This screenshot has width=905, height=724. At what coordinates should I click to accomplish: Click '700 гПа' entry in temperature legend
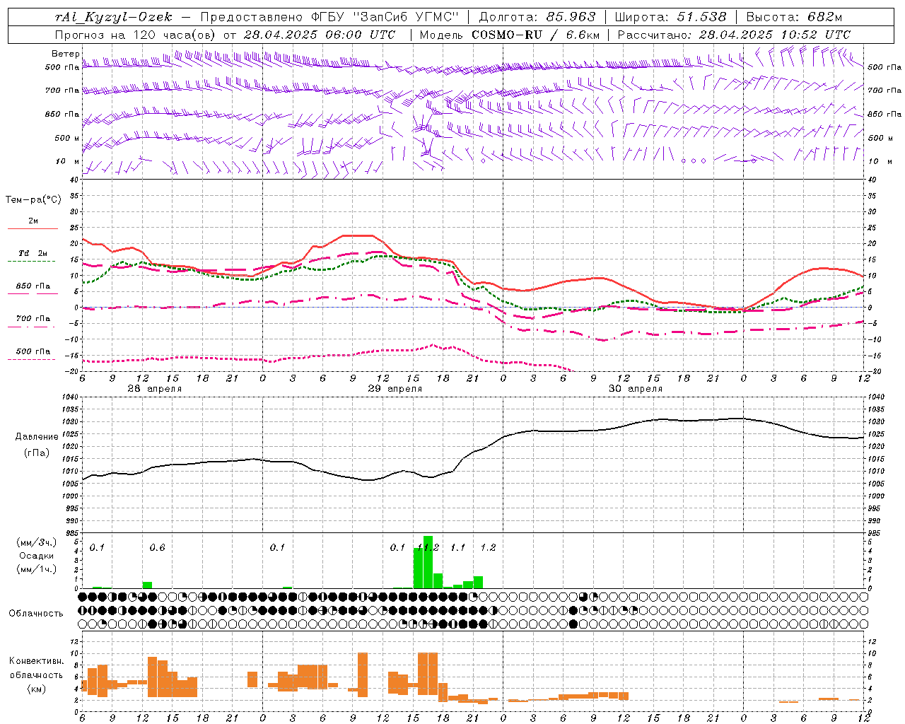point(33,319)
